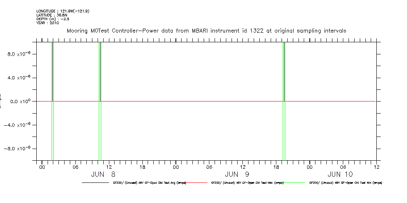Click the 0.0 x10^0 y-axis label
This screenshot has width=407, height=203.
point(20,101)
